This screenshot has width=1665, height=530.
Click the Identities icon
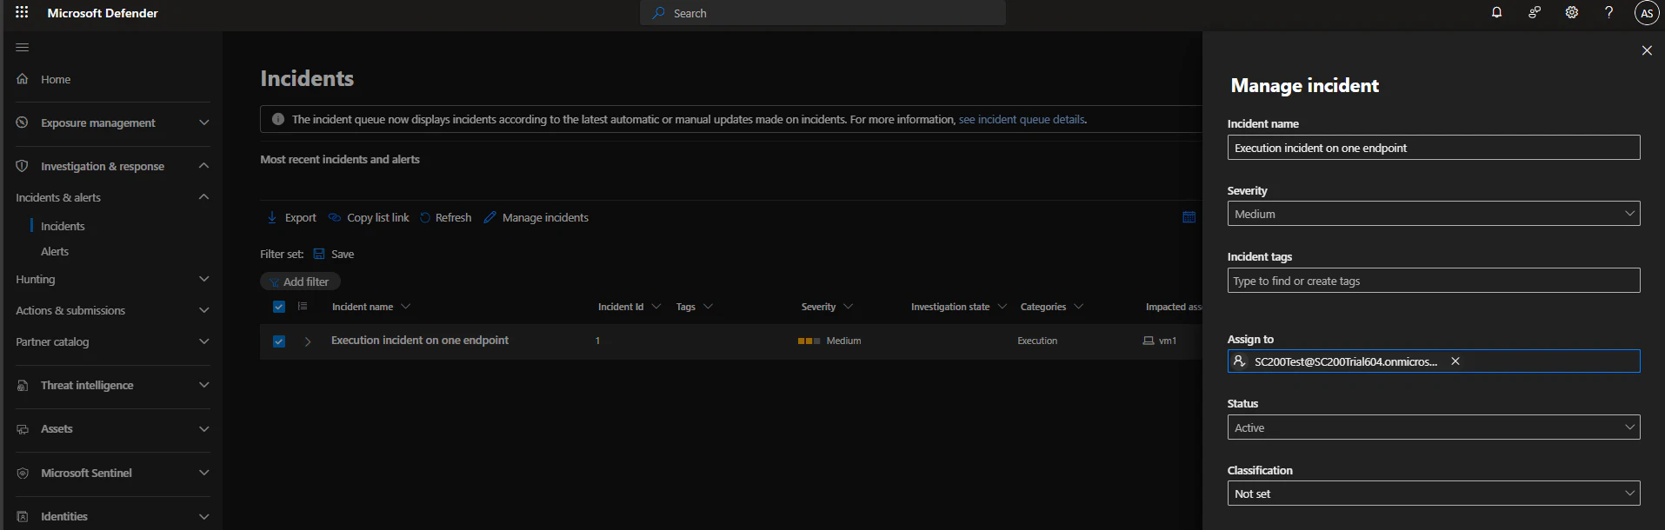coord(23,516)
